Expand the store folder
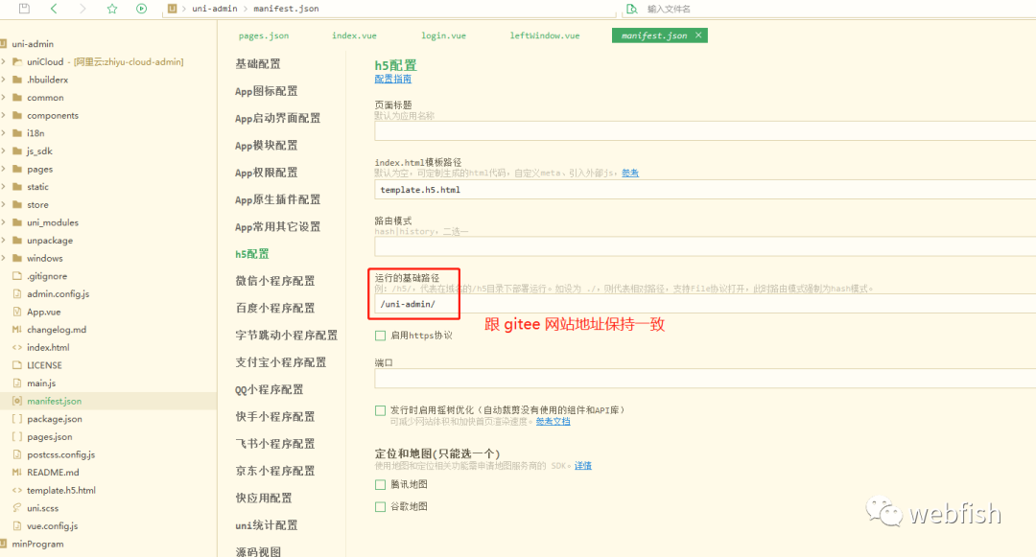 click(x=3, y=204)
